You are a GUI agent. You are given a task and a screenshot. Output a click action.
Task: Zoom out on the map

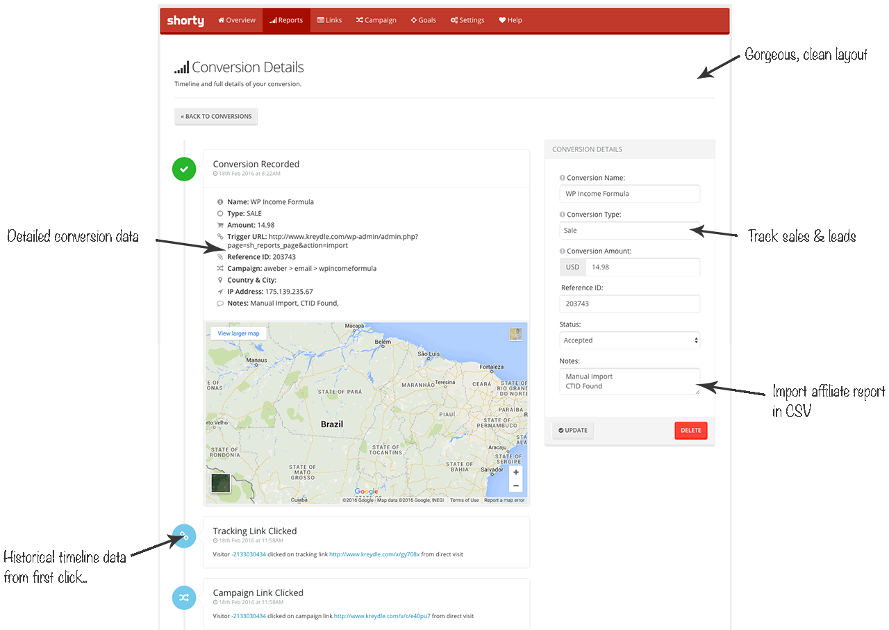516,486
